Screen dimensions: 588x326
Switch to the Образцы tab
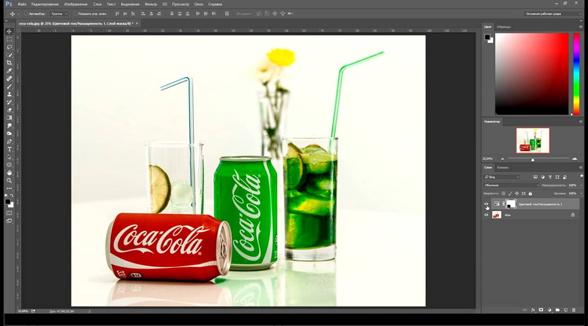click(504, 27)
